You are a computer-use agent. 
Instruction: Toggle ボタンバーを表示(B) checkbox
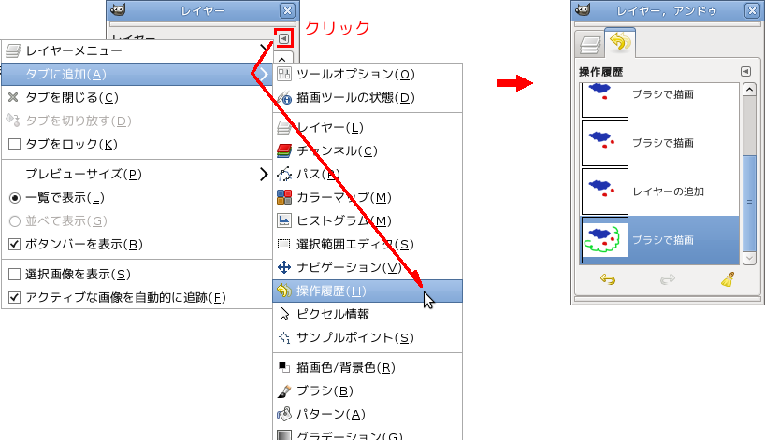15,244
